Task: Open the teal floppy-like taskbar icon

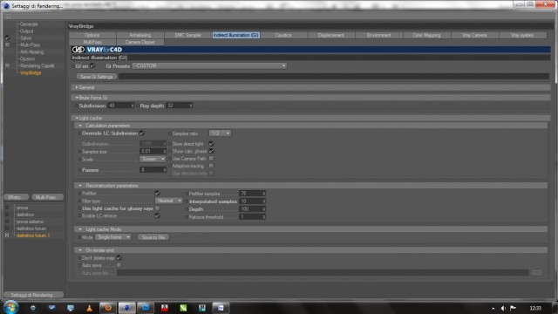Action: pyautogui.click(x=202, y=308)
